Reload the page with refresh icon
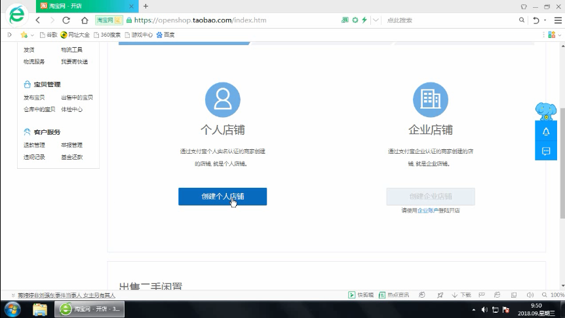Viewport: 565px width, 318px height. [66, 20]
